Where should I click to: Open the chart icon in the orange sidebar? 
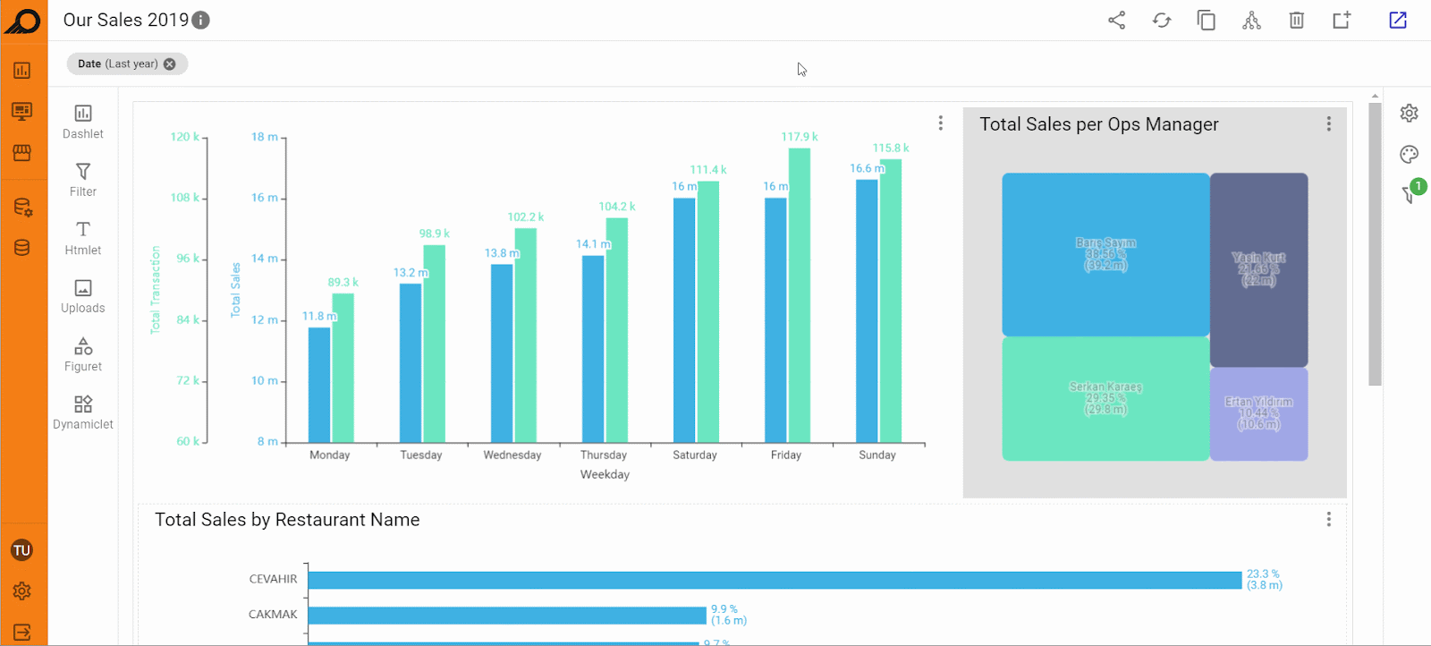[22, 71]
